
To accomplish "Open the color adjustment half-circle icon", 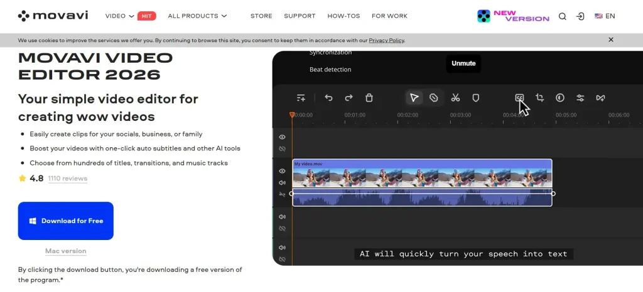I will (x=560, y=98).
